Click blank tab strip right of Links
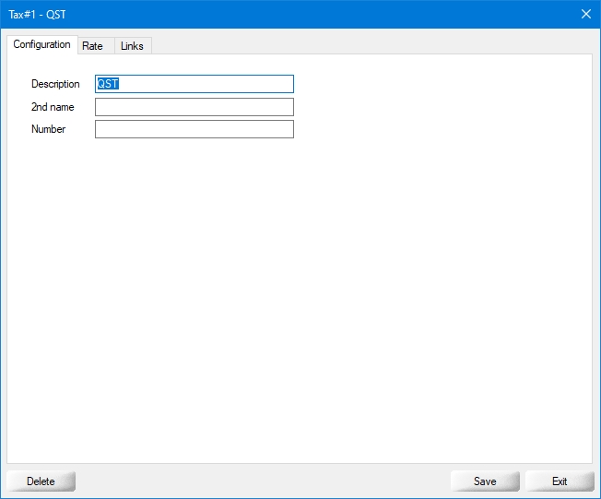601x499 pixels. [369, 45]
